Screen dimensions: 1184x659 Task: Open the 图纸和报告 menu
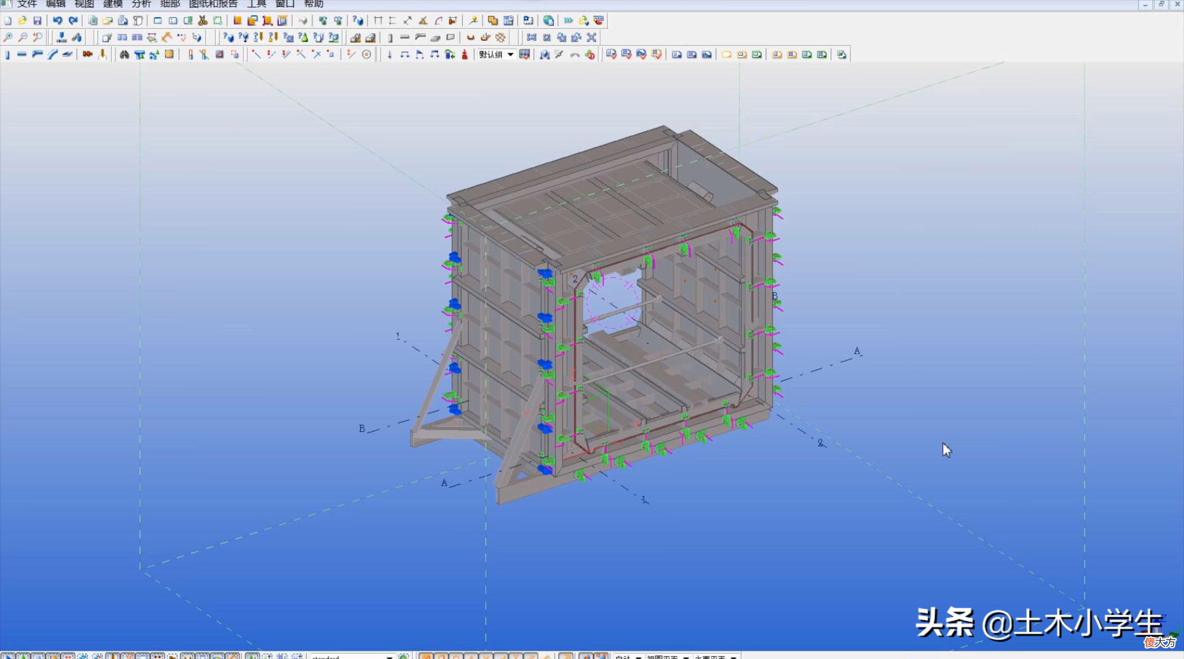[x=213, y=4]
